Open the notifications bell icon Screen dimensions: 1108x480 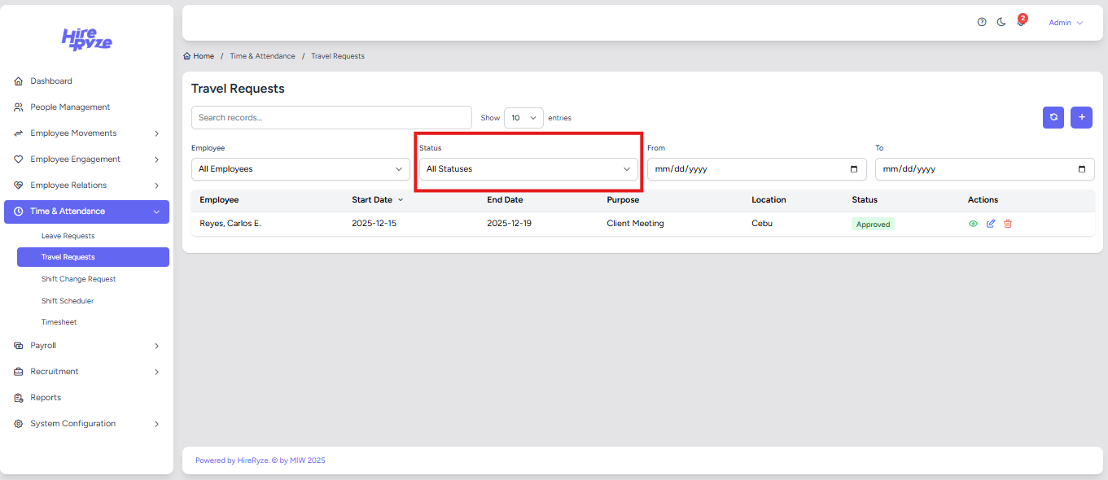[1021, 23]
